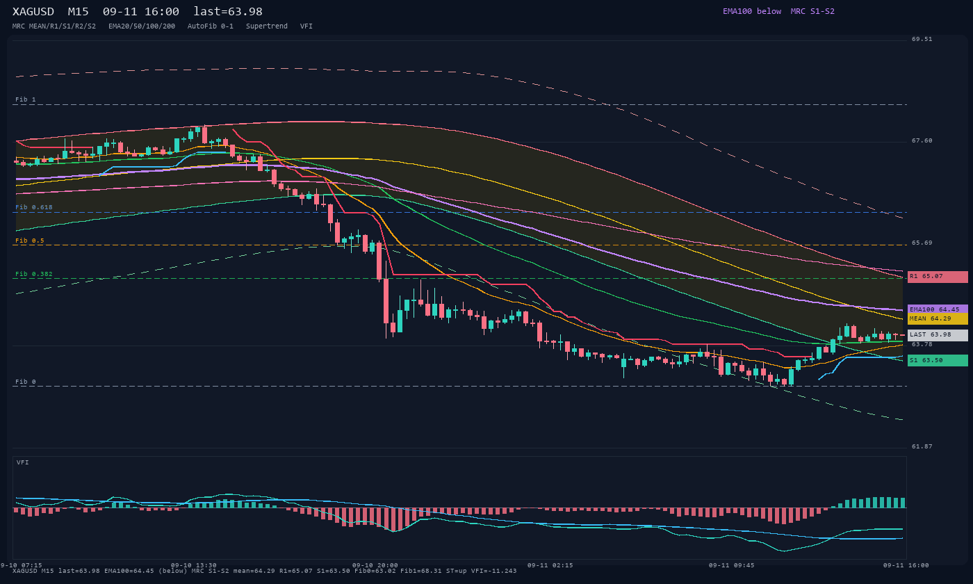The image size is (973, 584).
Task: Click the EMA100 below status text
Action: (752, 11)
